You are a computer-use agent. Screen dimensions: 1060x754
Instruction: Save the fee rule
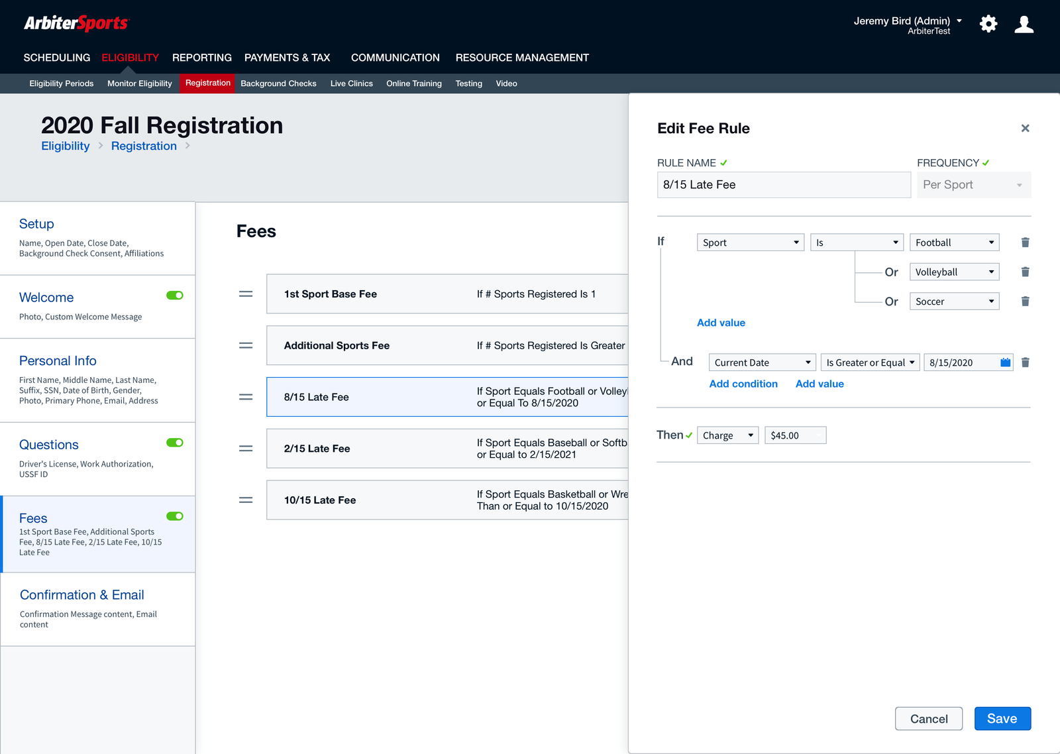[1002, 719]
